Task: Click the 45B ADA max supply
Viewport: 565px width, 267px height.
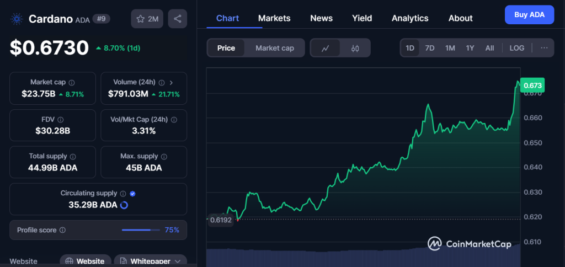Action: (144, 168)
